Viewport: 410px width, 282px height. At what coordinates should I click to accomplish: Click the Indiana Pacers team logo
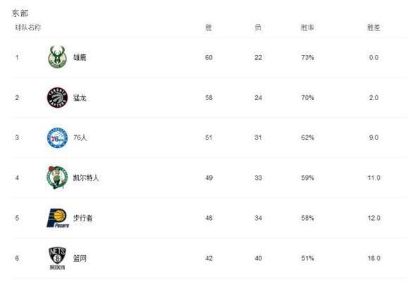coord(58,218)
